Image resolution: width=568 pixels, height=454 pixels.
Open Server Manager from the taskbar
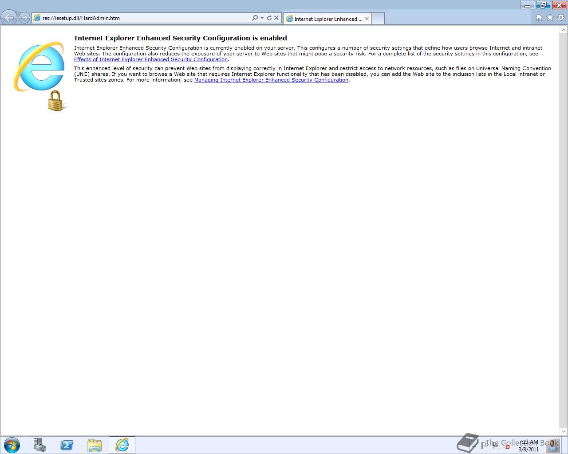click(40, 445)
